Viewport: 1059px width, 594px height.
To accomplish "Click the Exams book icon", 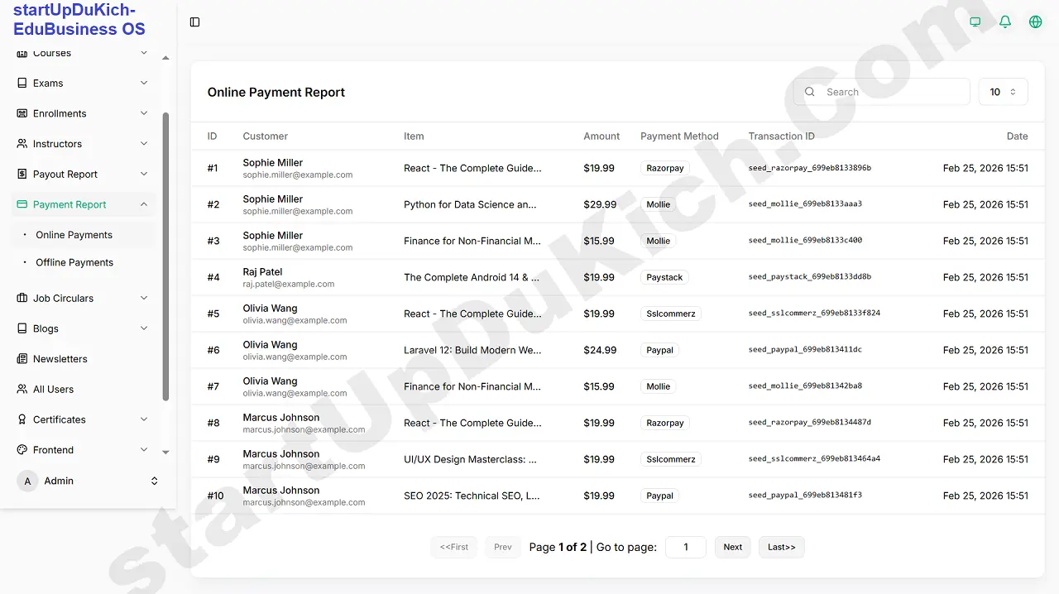I will point(22,84).
